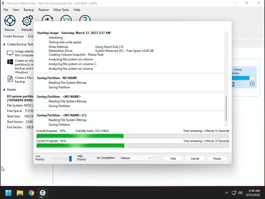Collapse the Details section
The image size is (265, 199).
(4, 89)
